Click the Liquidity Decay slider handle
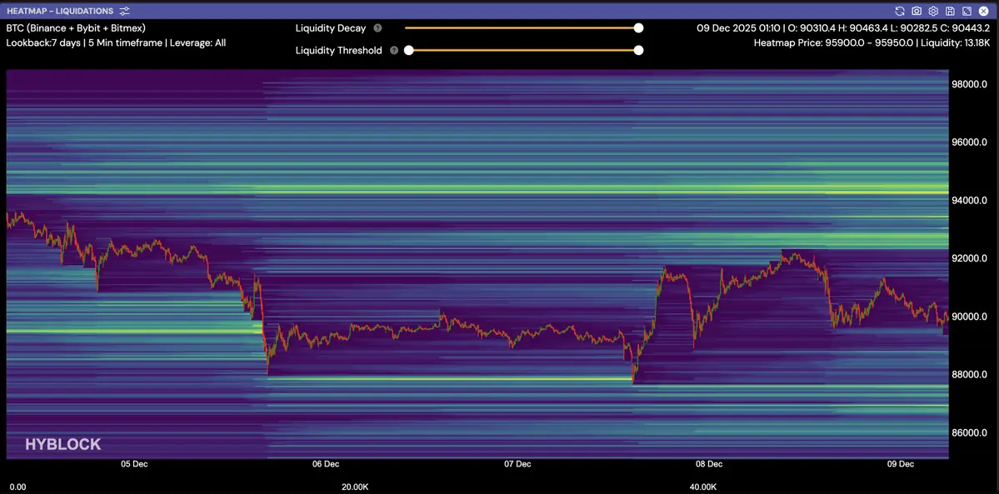999x494 pixels. tap(638, 27)
